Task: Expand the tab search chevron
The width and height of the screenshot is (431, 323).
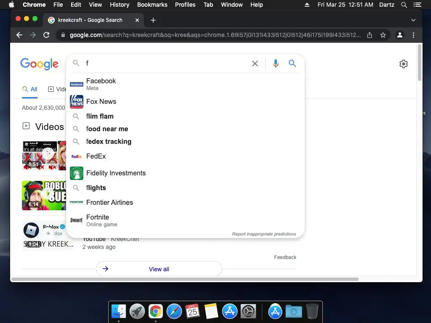Action: click(413, 20)
